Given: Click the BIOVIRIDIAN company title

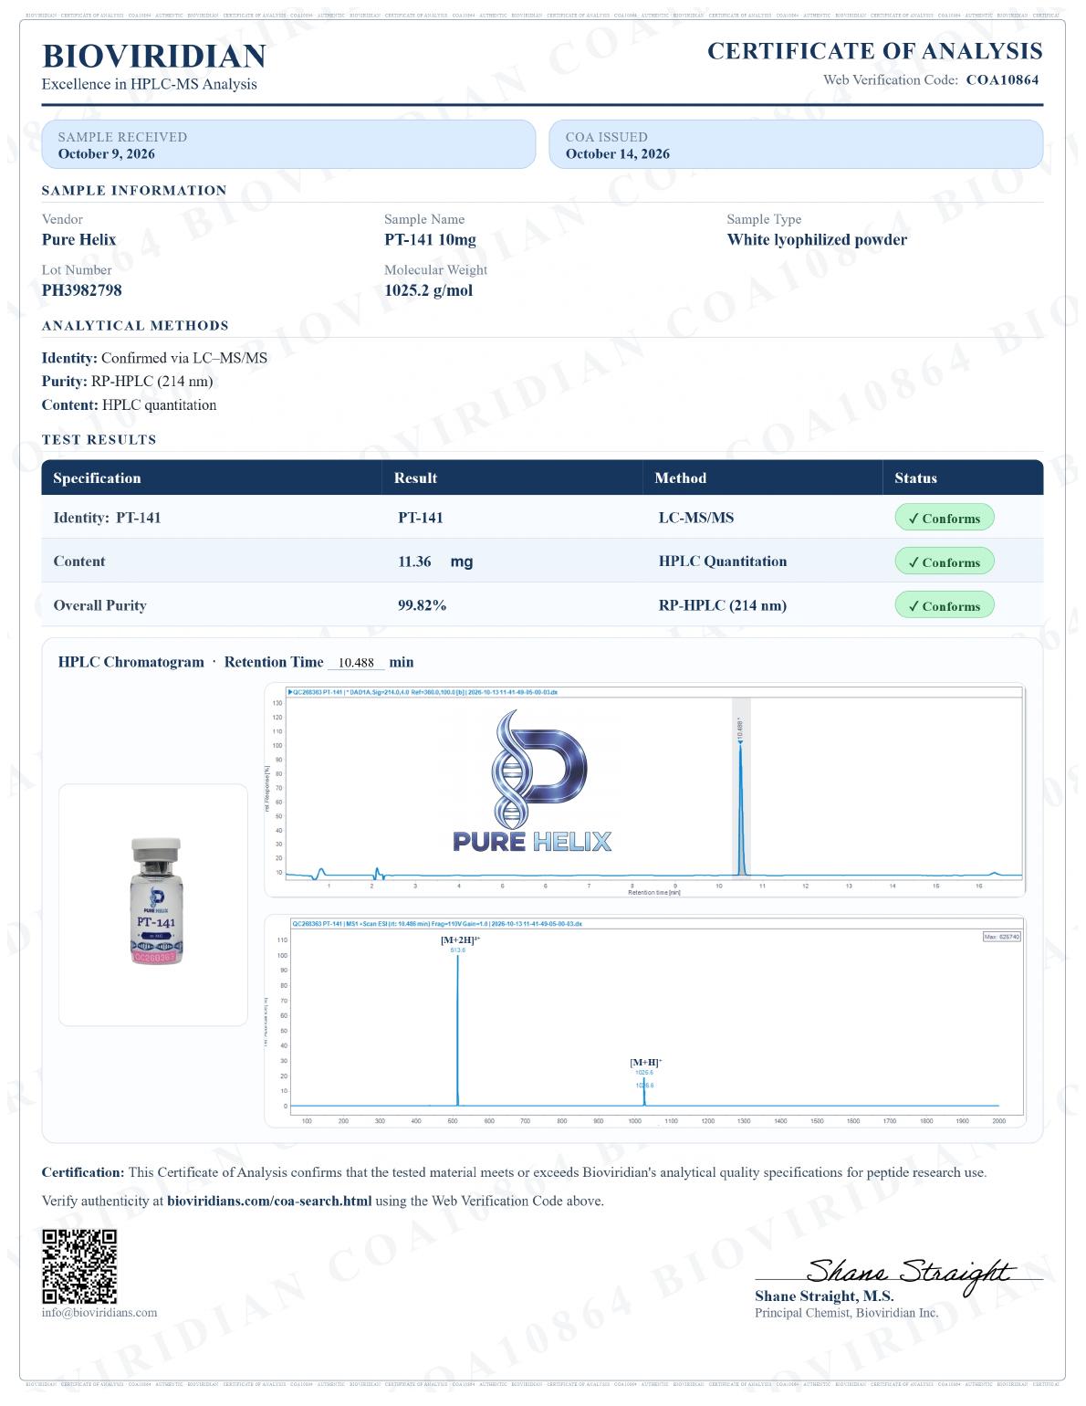Looking at the screenshot, I should pyautogui.click(x=155, y=57).
